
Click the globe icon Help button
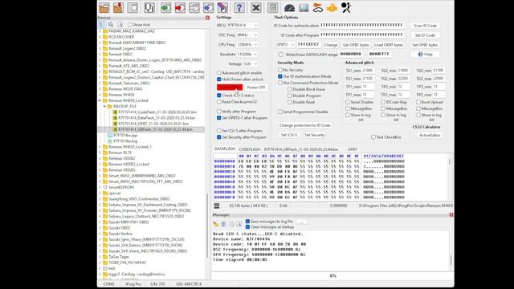(425, 55)
